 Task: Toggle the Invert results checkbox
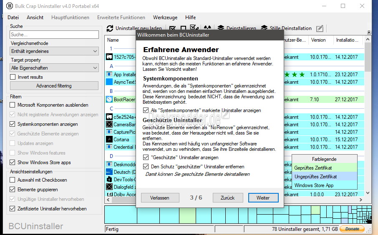(x=13, y=77)
